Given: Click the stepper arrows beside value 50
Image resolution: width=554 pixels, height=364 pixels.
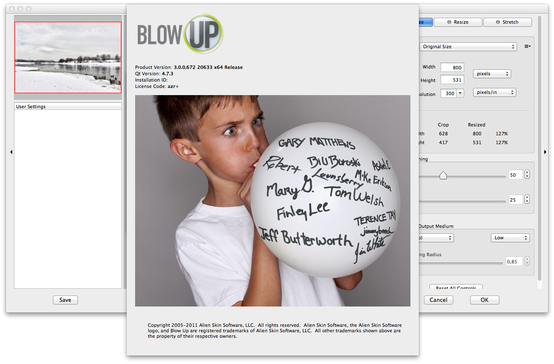Looking at the screenshot, I should pos(527,175).
